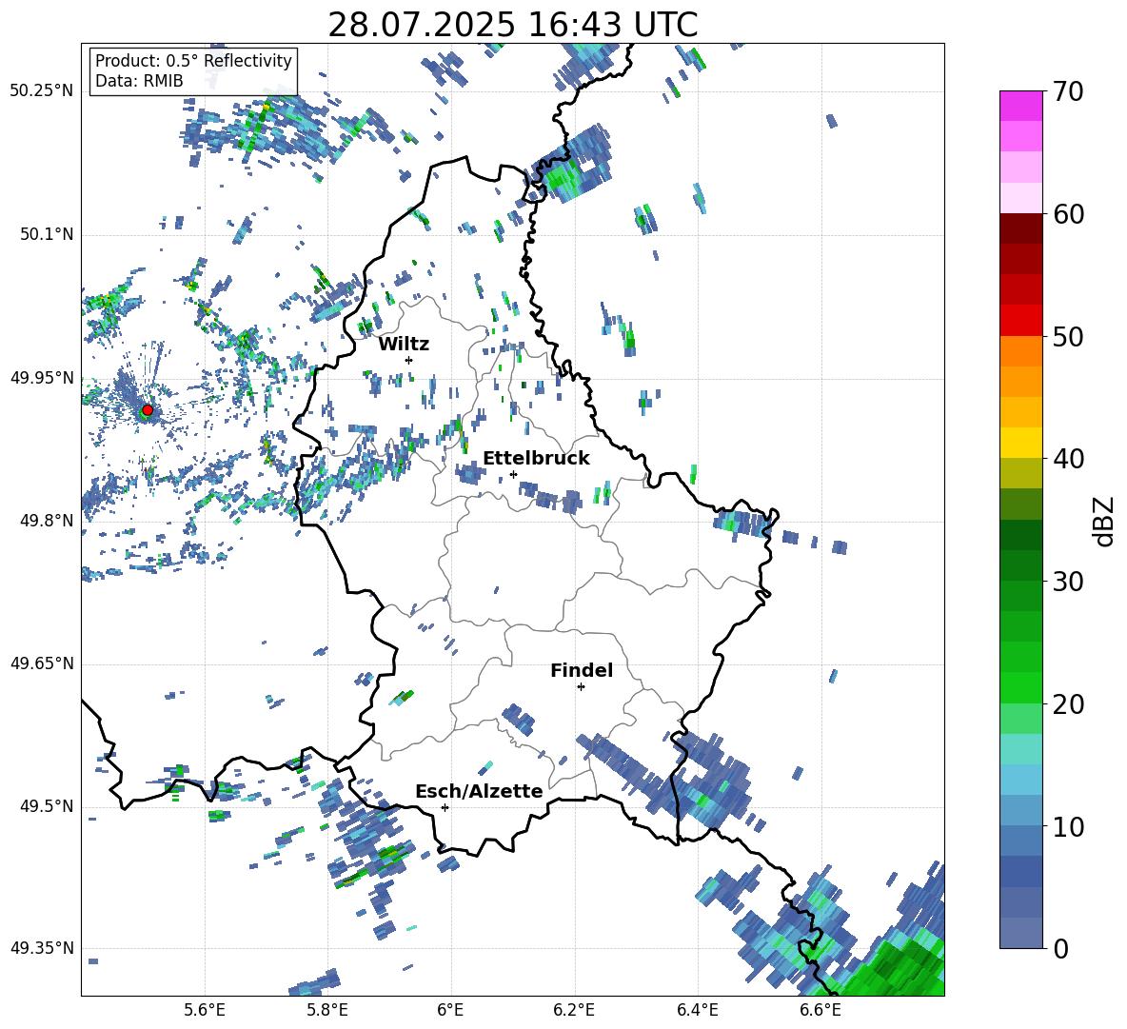Screen dimensions: 1127x1029
Task: Click the 60 colorbar tick label
Action: (x=1068, y=214)
